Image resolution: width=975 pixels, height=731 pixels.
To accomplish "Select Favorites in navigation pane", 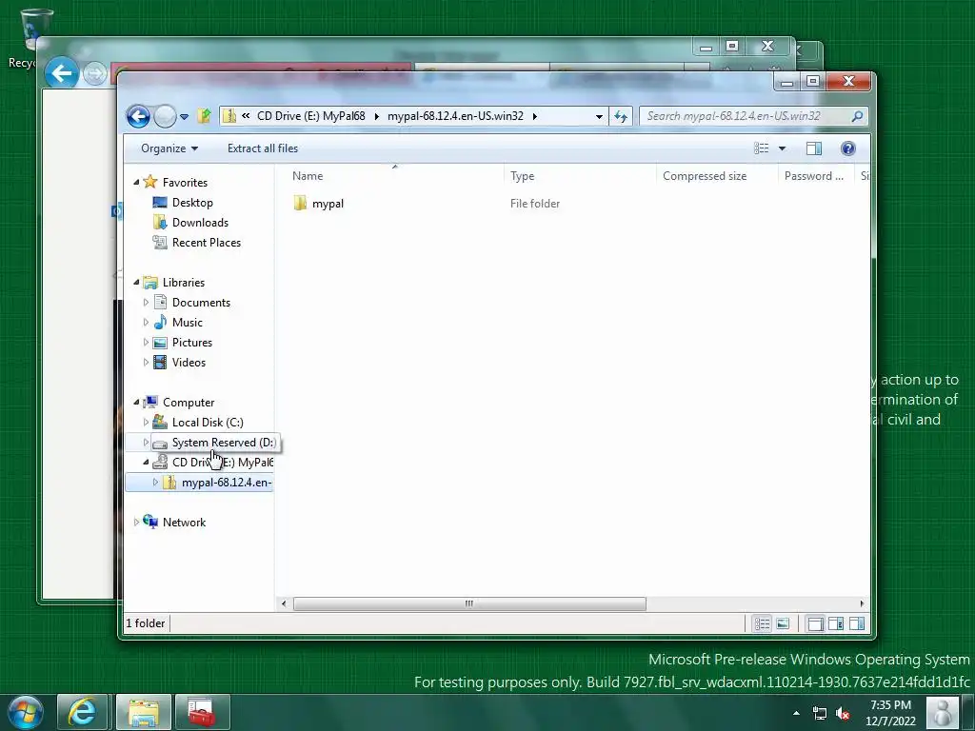I will [x=185, y=182].
